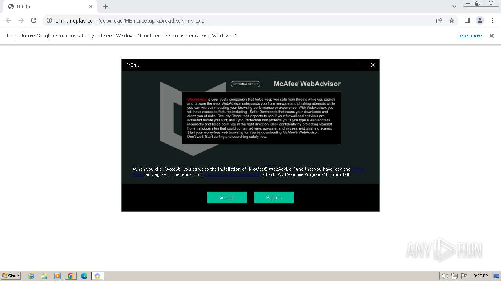Open Chrome side panel
This screenshot has height=281, width=501.
(x=467, y=20)
